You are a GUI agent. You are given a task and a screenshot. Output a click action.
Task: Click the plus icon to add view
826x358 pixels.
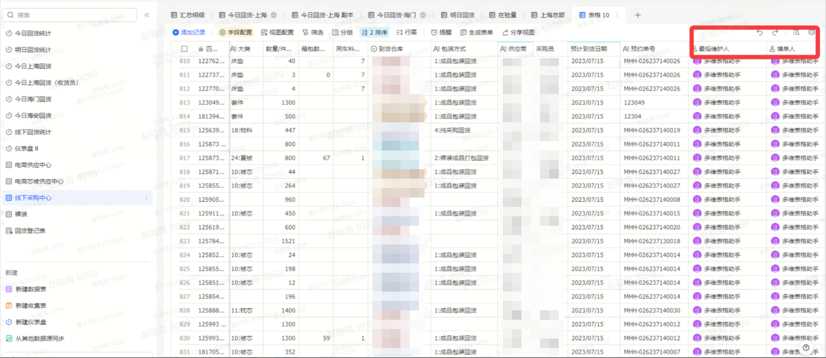pyautogui.click(x=638, y=15)
